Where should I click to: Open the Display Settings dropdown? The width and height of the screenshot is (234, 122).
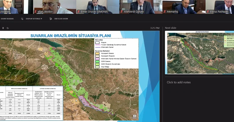[x=32, y=19]
